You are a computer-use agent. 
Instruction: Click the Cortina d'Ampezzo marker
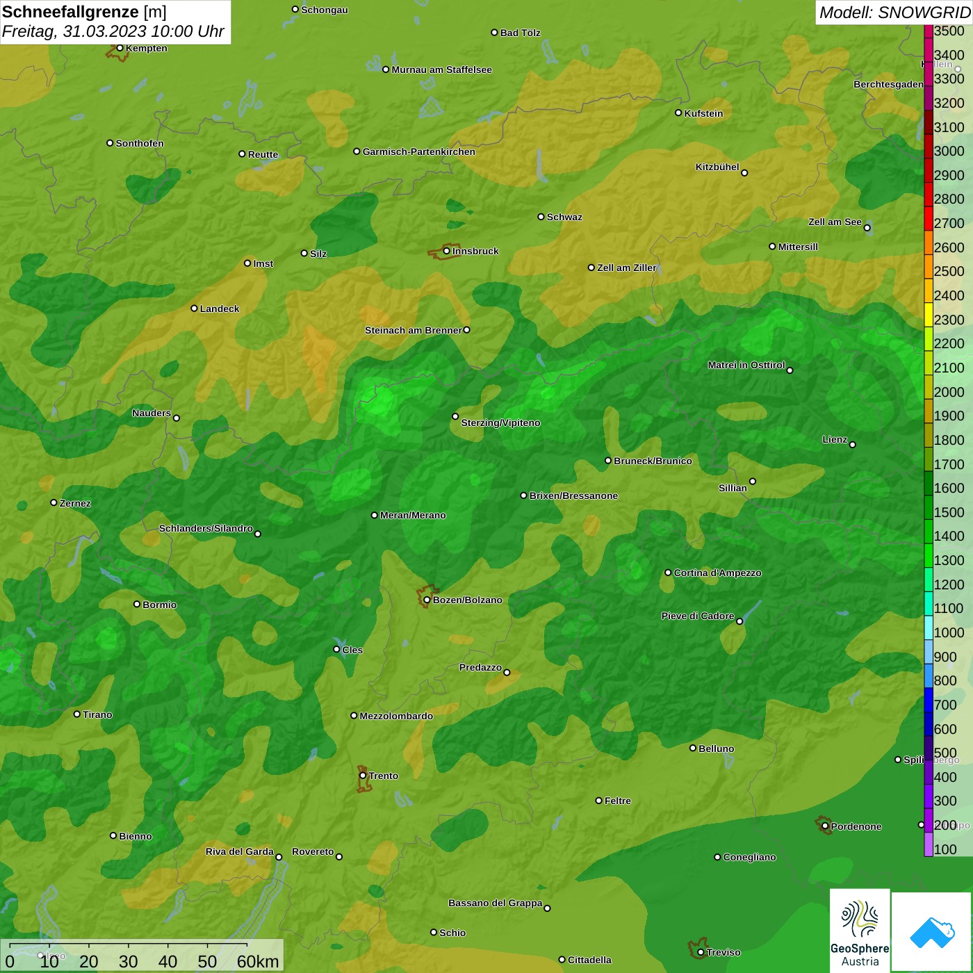[x=668, y=573]
